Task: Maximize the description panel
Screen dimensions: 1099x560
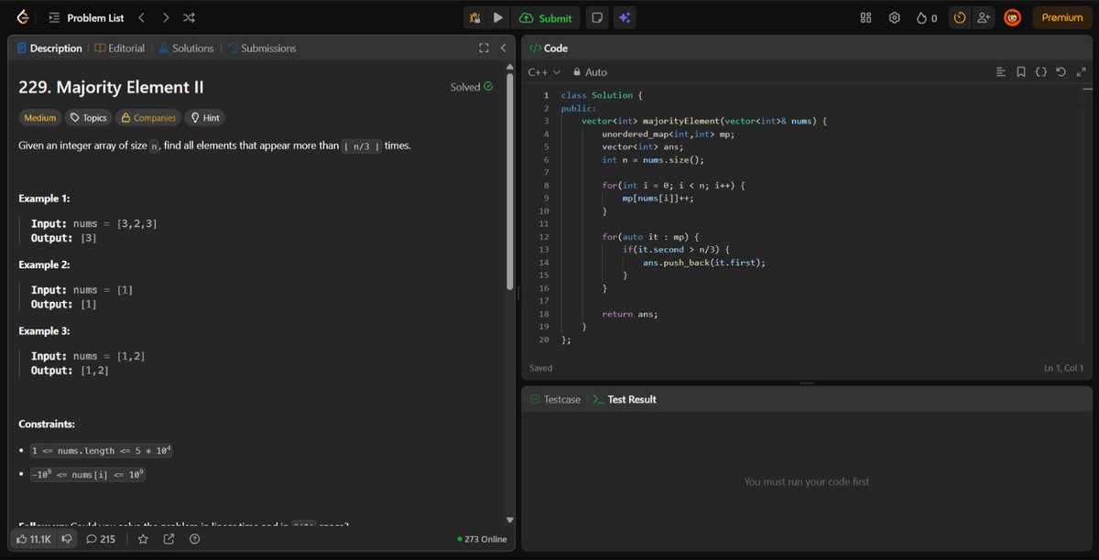Action: (x=484, y=48)
